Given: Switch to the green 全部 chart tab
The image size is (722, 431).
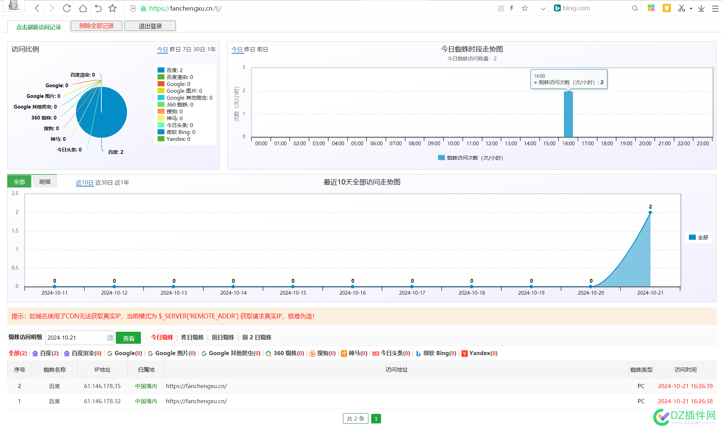Looking at the screenshot, I should click(19, 182).
